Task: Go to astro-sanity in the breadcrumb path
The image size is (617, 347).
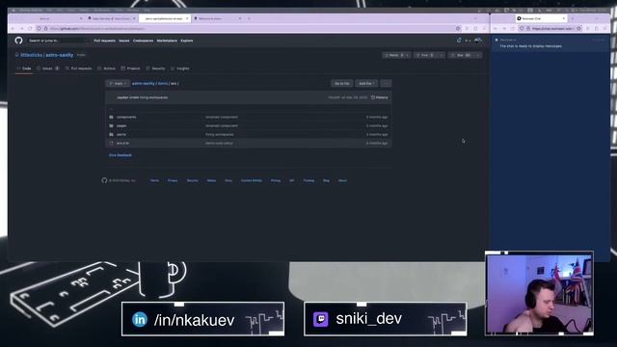Action: [x=144, y=84]
